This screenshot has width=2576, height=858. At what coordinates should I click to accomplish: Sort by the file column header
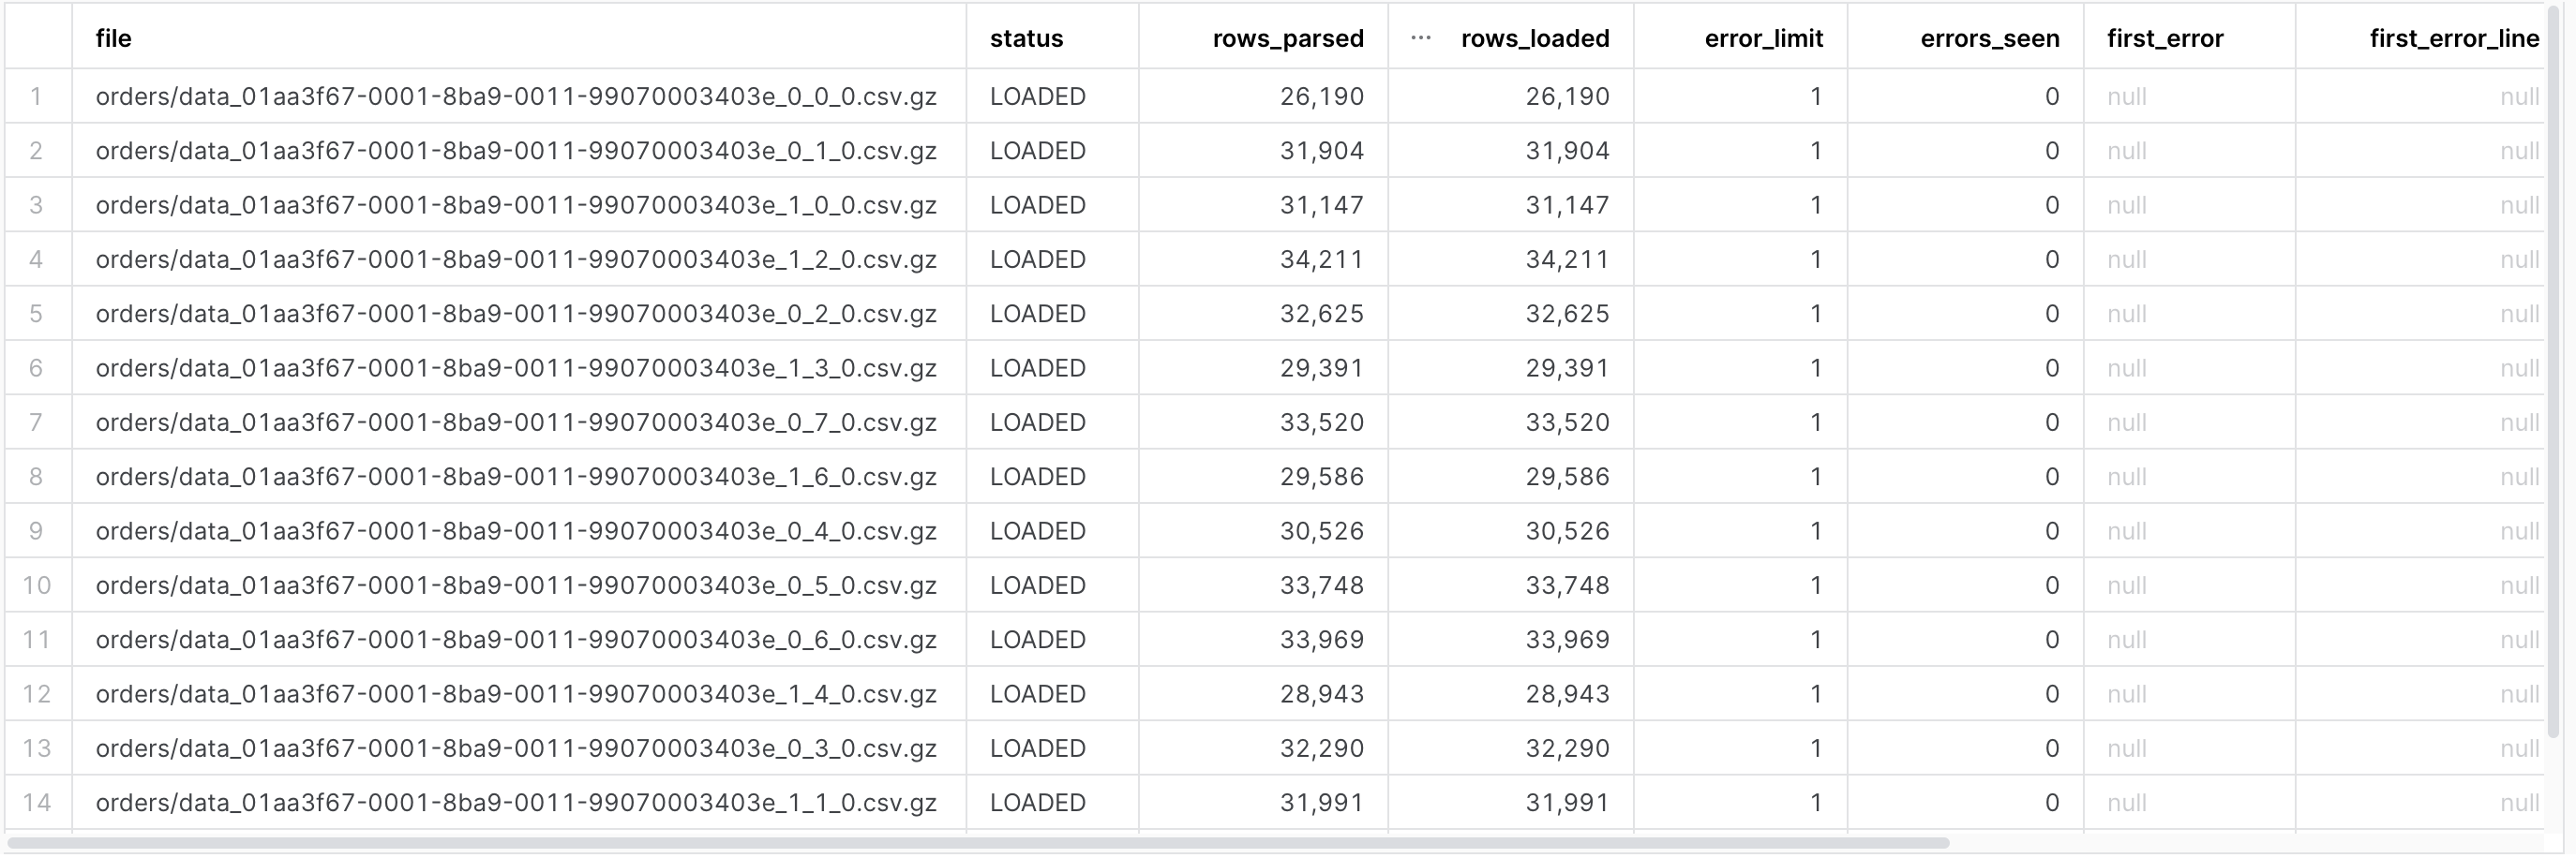(114, 38)
